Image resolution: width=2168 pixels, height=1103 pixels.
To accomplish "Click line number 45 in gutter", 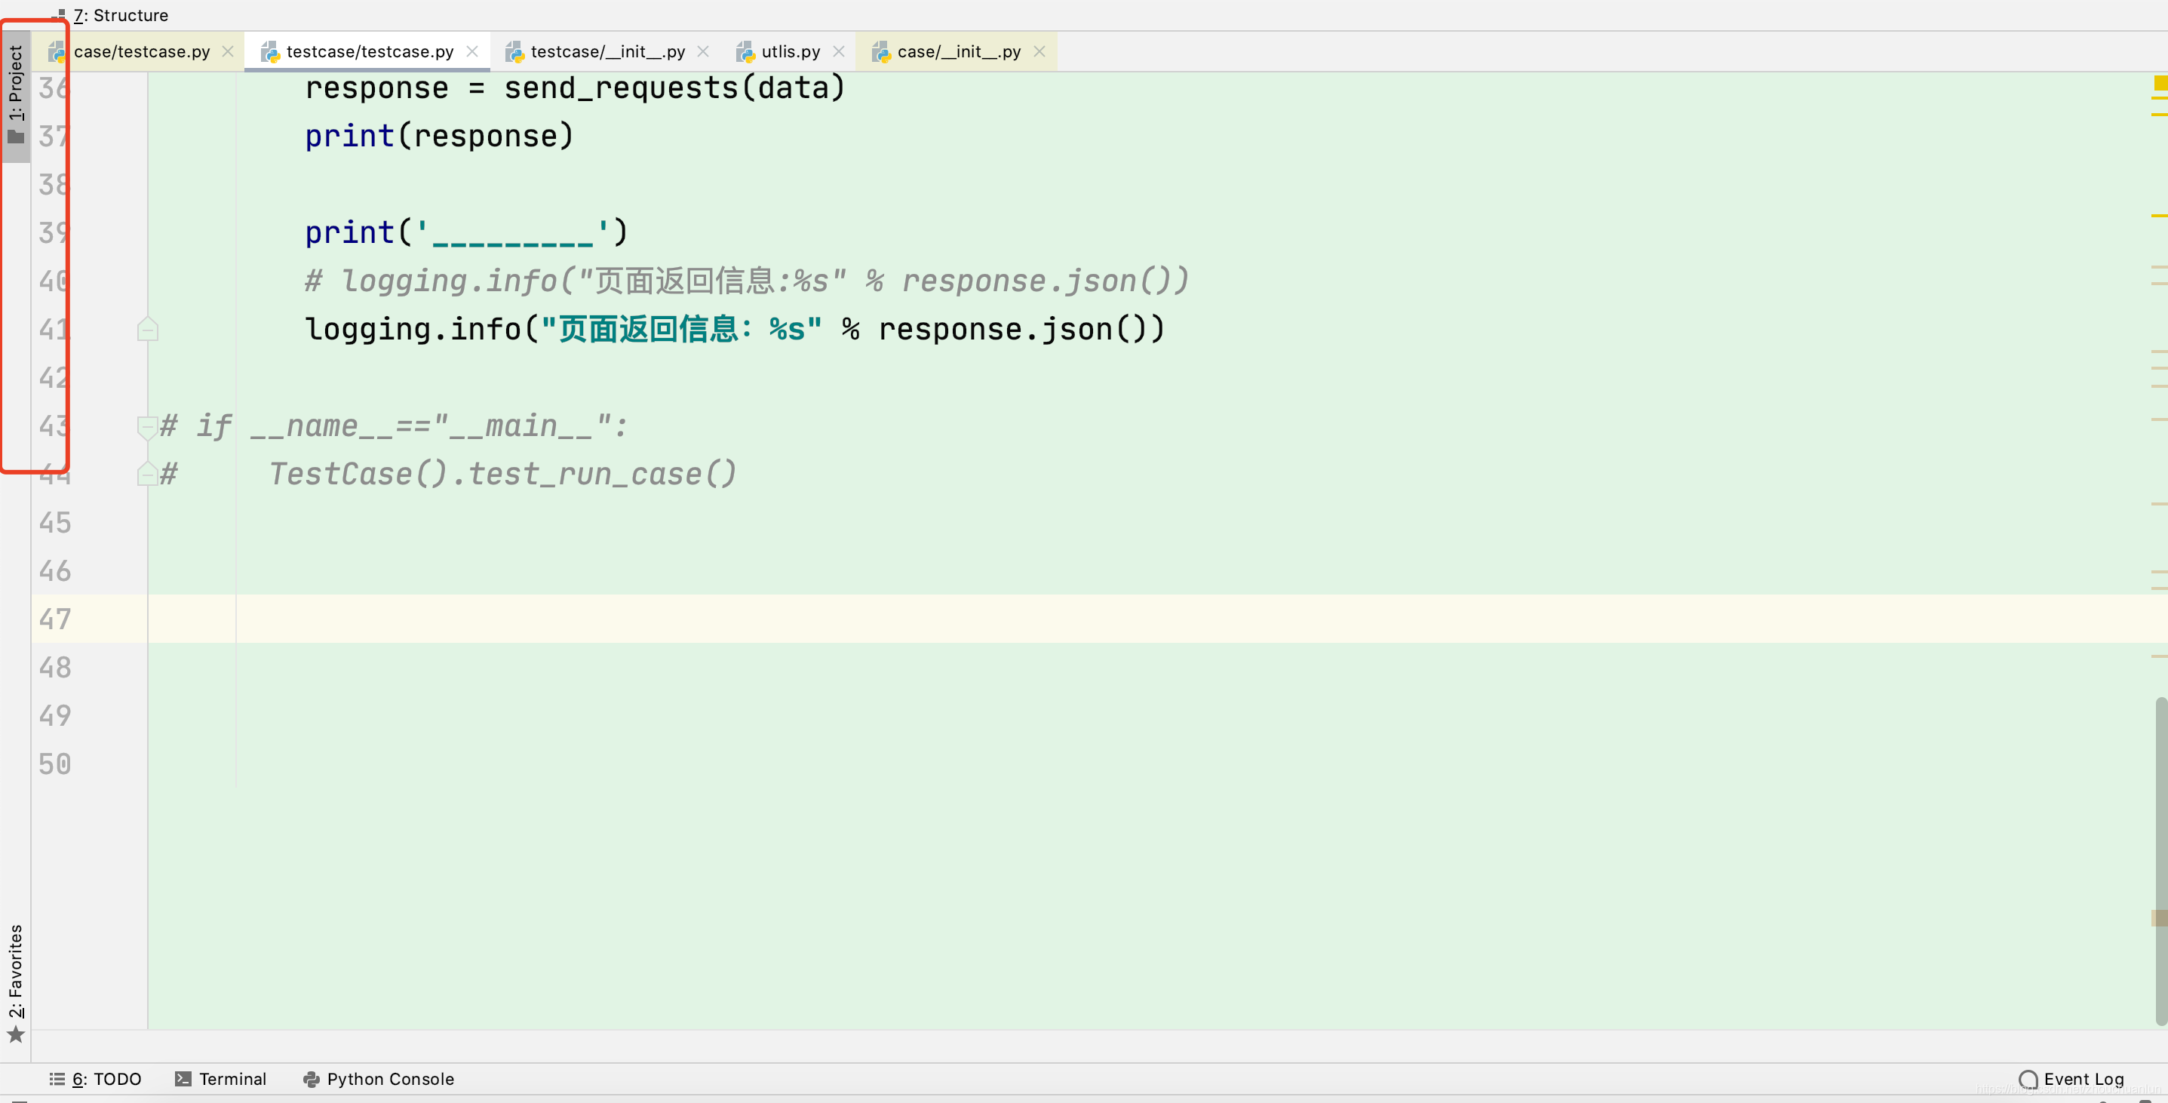I will click(55, 523).
